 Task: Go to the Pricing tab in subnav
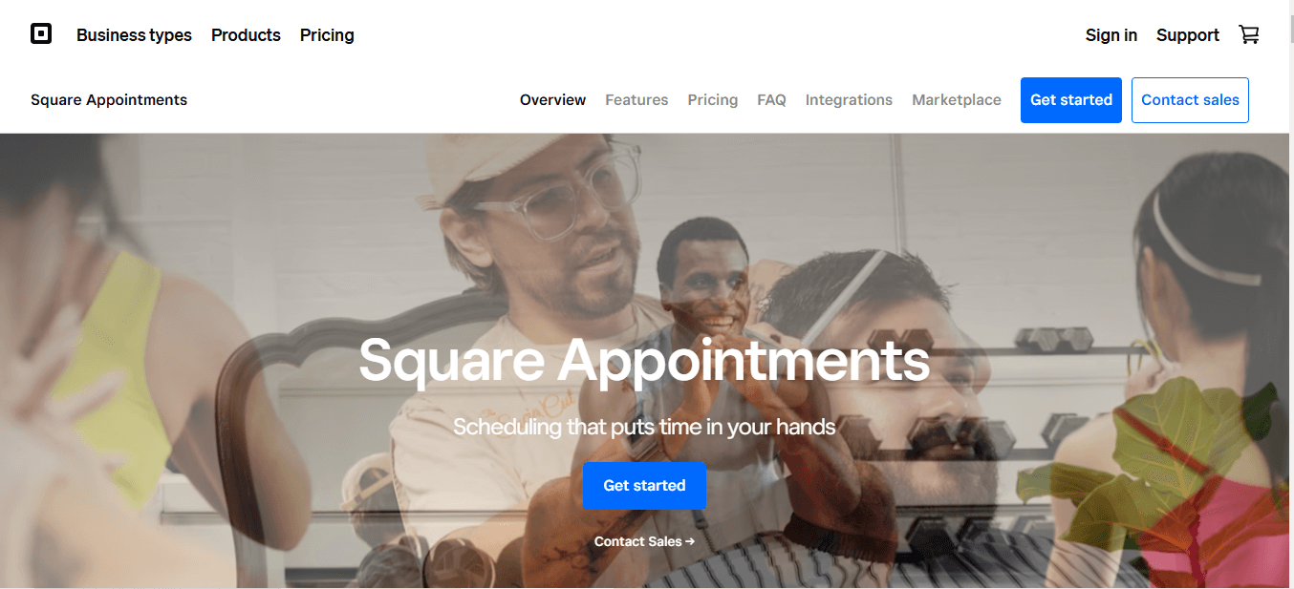click(x=713, y=99)
